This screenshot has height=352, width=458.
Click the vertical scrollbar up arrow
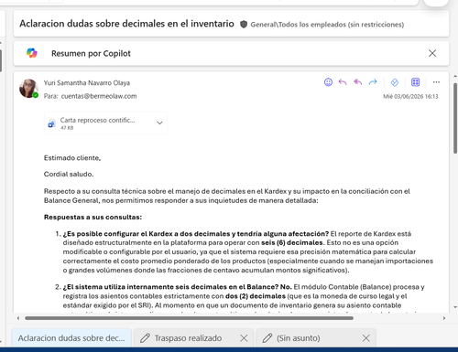coord(455,76)
